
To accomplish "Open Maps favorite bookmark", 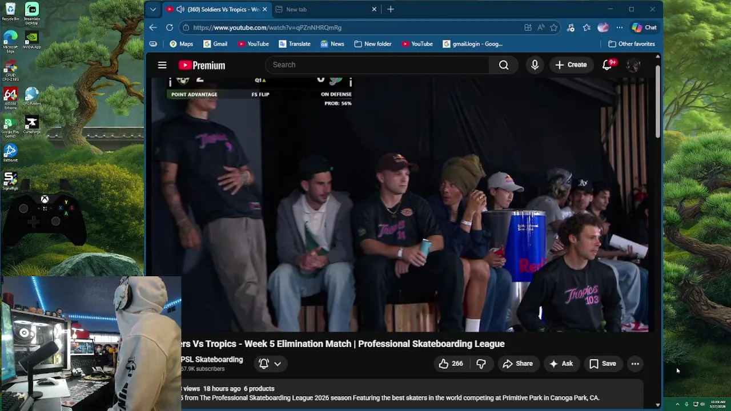I will pos(182,44).
